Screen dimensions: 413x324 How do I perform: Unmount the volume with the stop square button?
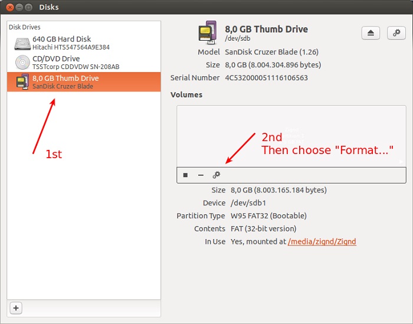(x=185, y=175)
